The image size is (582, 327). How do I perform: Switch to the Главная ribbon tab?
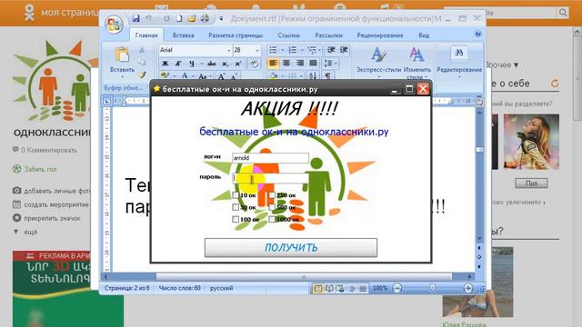[x=146, y=35]
